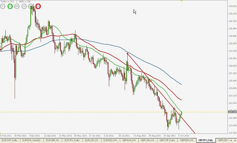Select the lowest anchor square of red trendline
The image size is (237, 143).
[x=174, y=108]
